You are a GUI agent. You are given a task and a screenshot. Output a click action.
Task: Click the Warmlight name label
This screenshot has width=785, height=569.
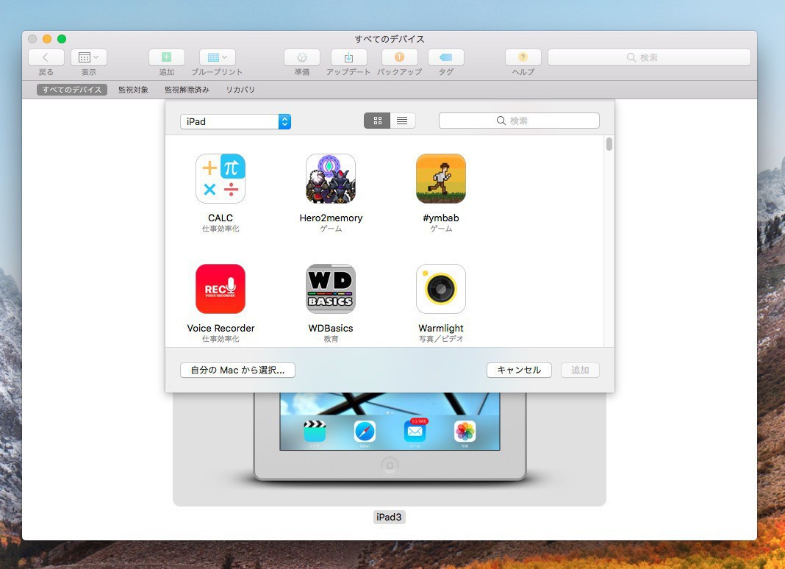pos(440,328)
